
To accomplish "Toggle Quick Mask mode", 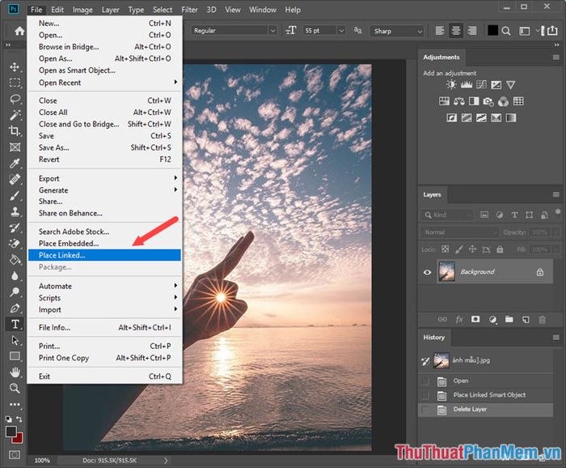I will [15, 454].
